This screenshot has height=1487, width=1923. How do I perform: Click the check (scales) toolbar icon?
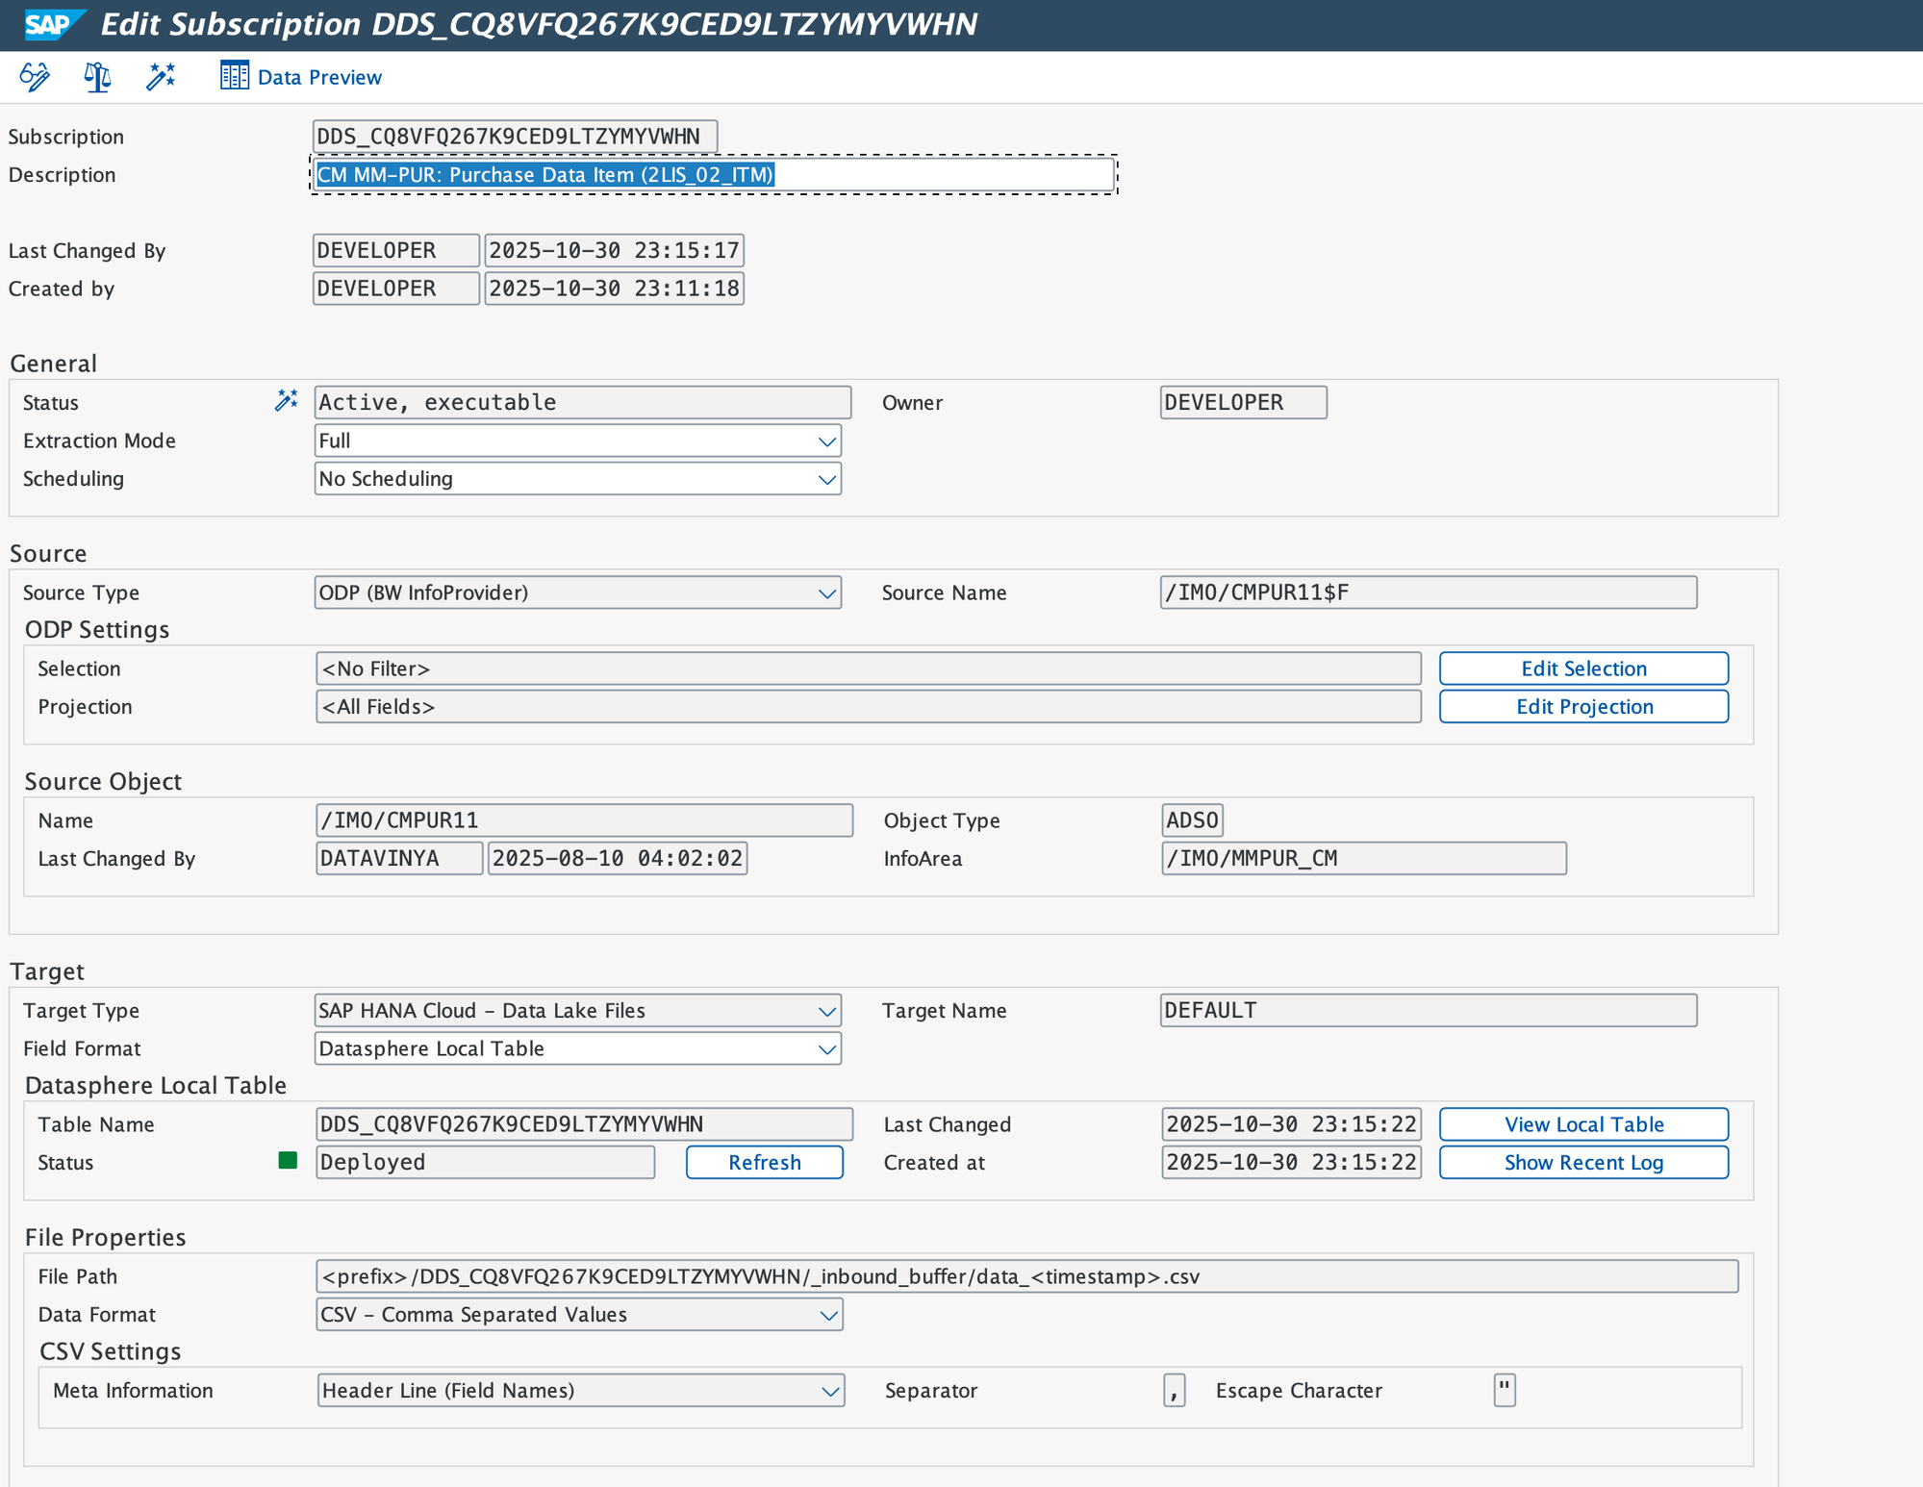point(97,77)
